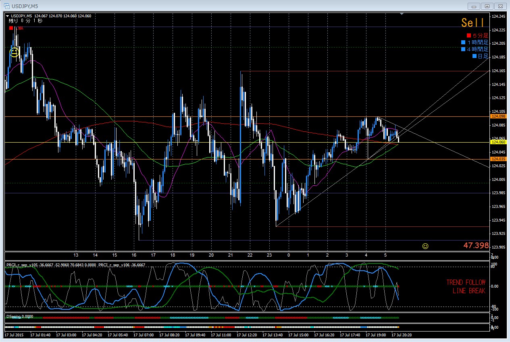Click the 17 Jul 08:20 time axis label
510x342 pixels.
point(169,335)
